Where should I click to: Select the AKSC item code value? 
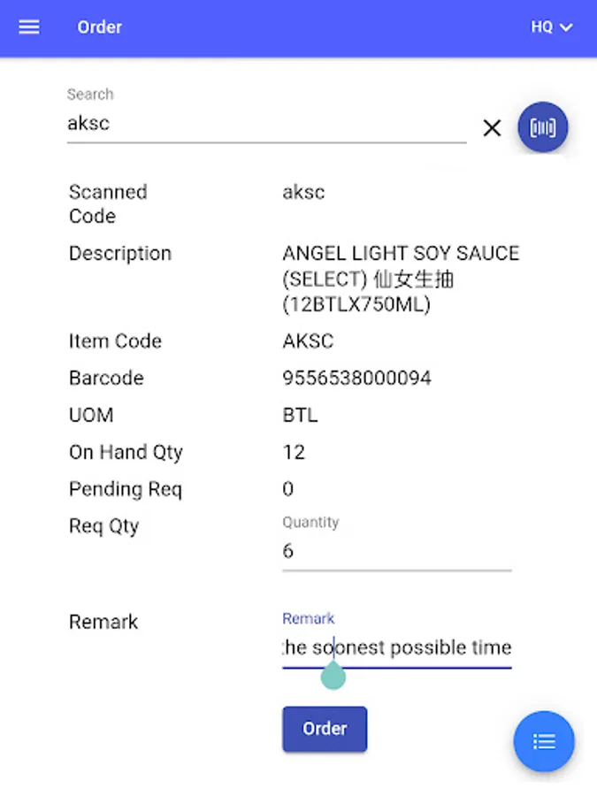(308, 341)
